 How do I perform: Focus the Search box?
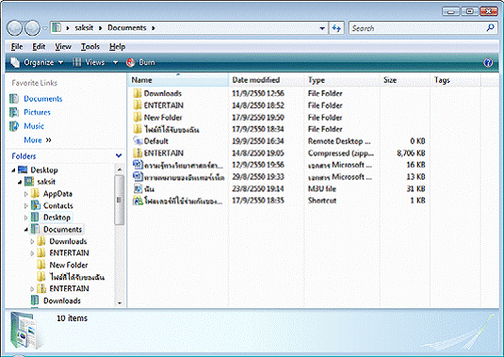pos(418,28)
